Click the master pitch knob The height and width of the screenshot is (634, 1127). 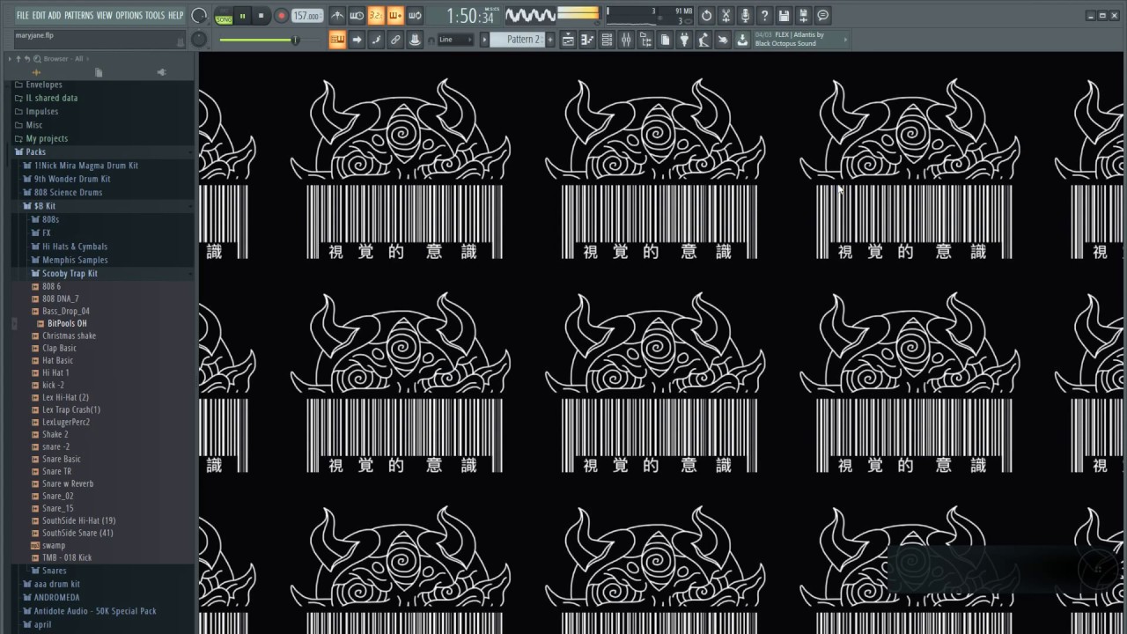[x=199, y=40]
